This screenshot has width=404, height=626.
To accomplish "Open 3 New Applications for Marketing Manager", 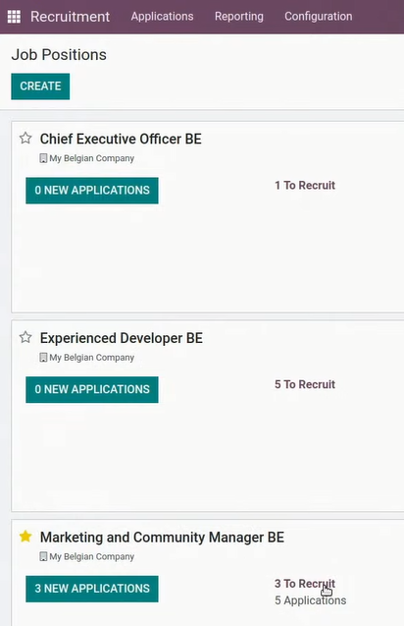I will (92, 589).
